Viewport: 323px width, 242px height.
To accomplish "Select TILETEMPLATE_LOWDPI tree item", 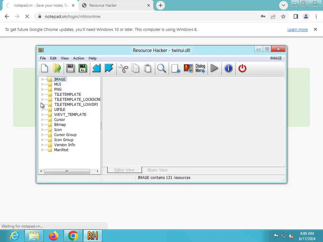I will tap(76, 105).
